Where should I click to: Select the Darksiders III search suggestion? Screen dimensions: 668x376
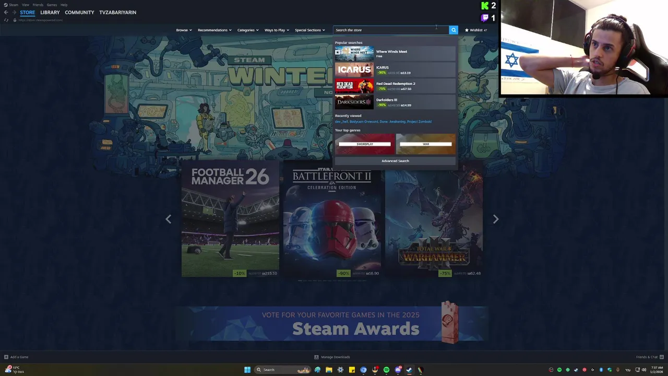(x=395, y=102)
